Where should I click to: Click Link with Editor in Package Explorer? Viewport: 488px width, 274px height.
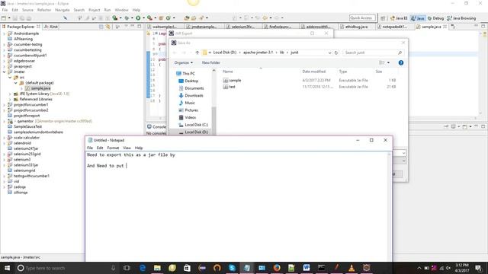[x=108, y=27]
